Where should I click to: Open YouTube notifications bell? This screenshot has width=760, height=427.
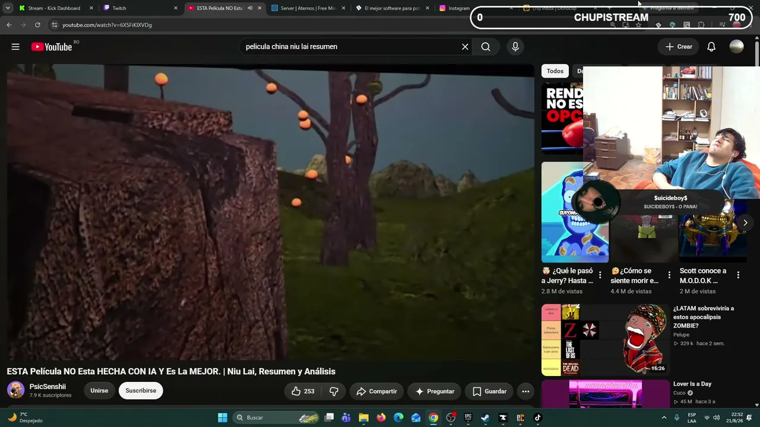pyautogui.click(x=711, y=47)
